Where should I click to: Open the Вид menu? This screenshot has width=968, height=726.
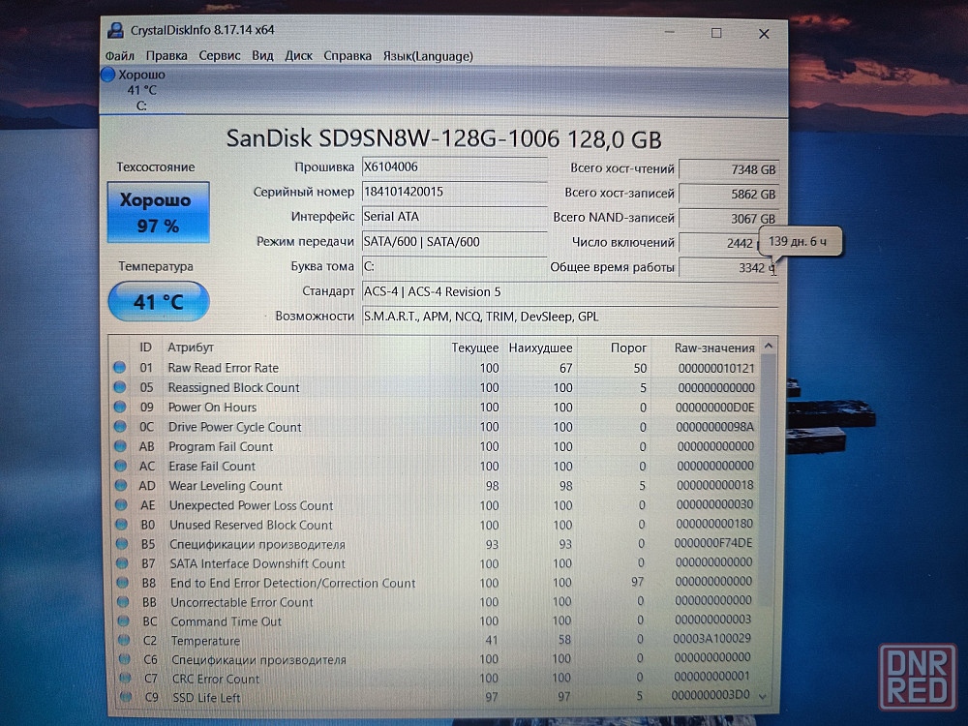[x=262, y=56]
